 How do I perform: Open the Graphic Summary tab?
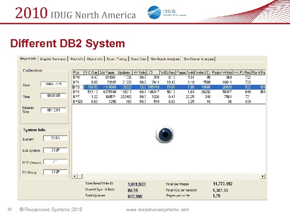click(x=53, y=59)
